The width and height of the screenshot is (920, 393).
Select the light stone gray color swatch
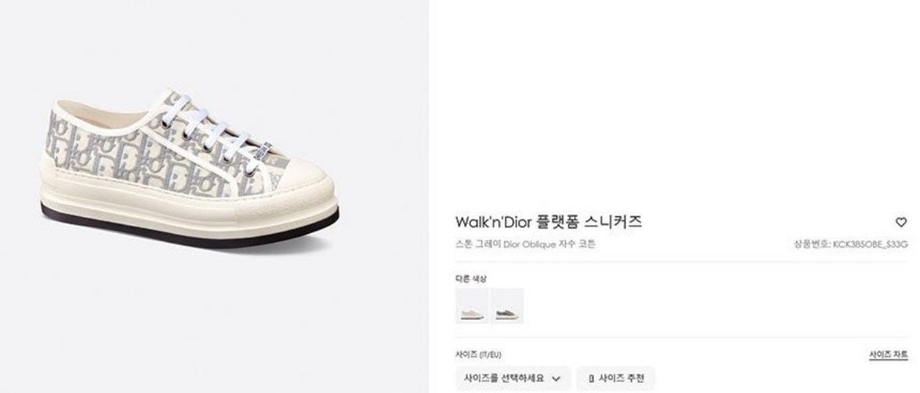(472, 306)
